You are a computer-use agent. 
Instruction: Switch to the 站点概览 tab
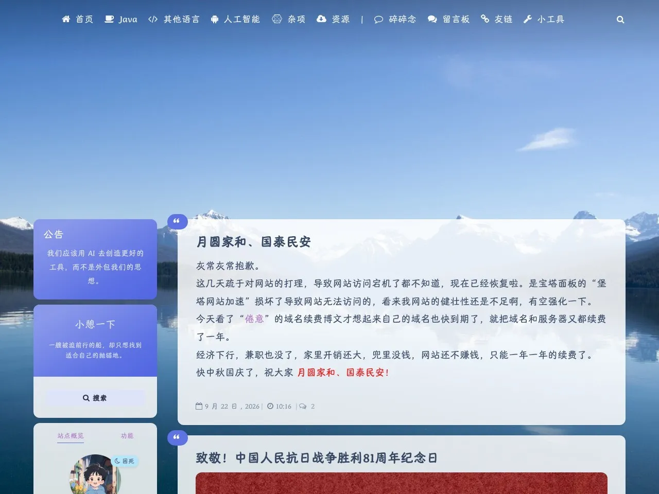click(71, 436)
